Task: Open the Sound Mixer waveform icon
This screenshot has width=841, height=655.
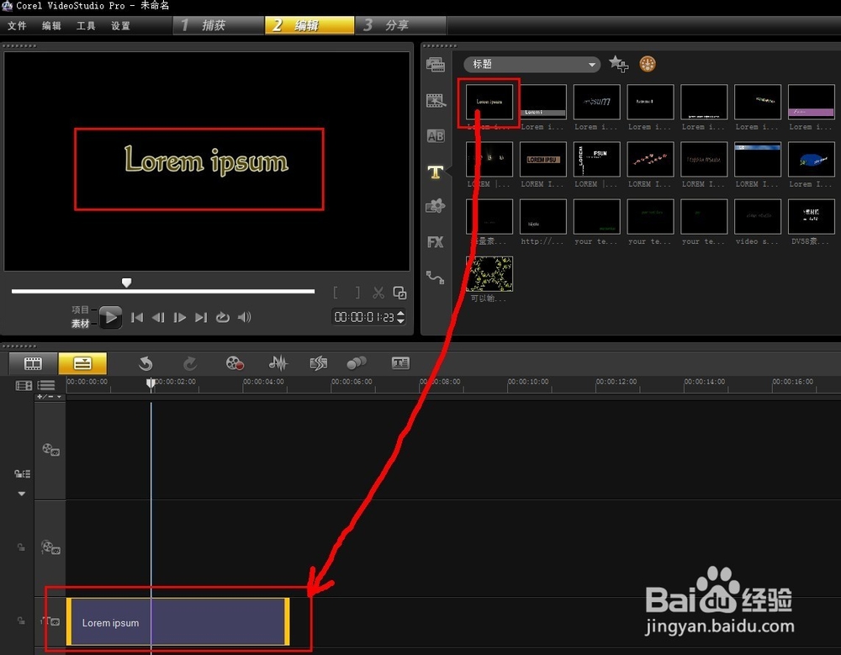Action: pos(278,363)
